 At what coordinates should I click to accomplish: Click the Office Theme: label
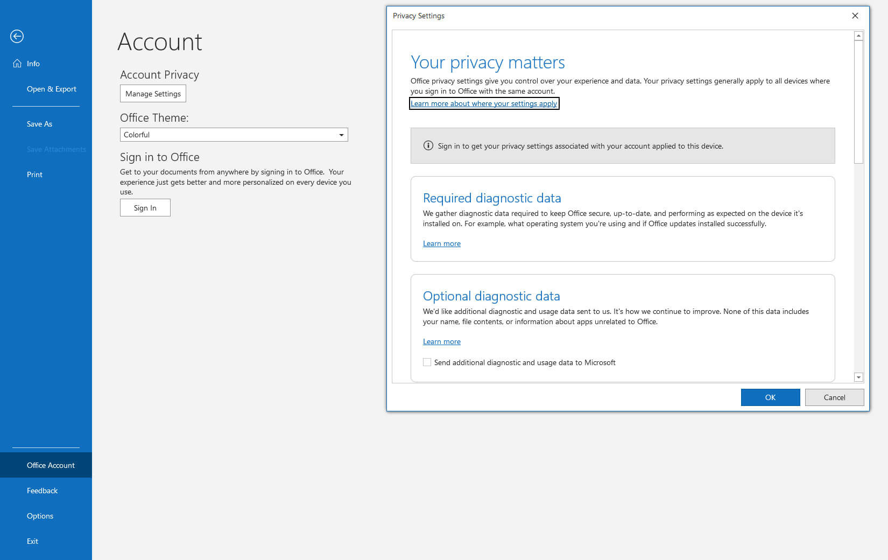coord(154,118)
